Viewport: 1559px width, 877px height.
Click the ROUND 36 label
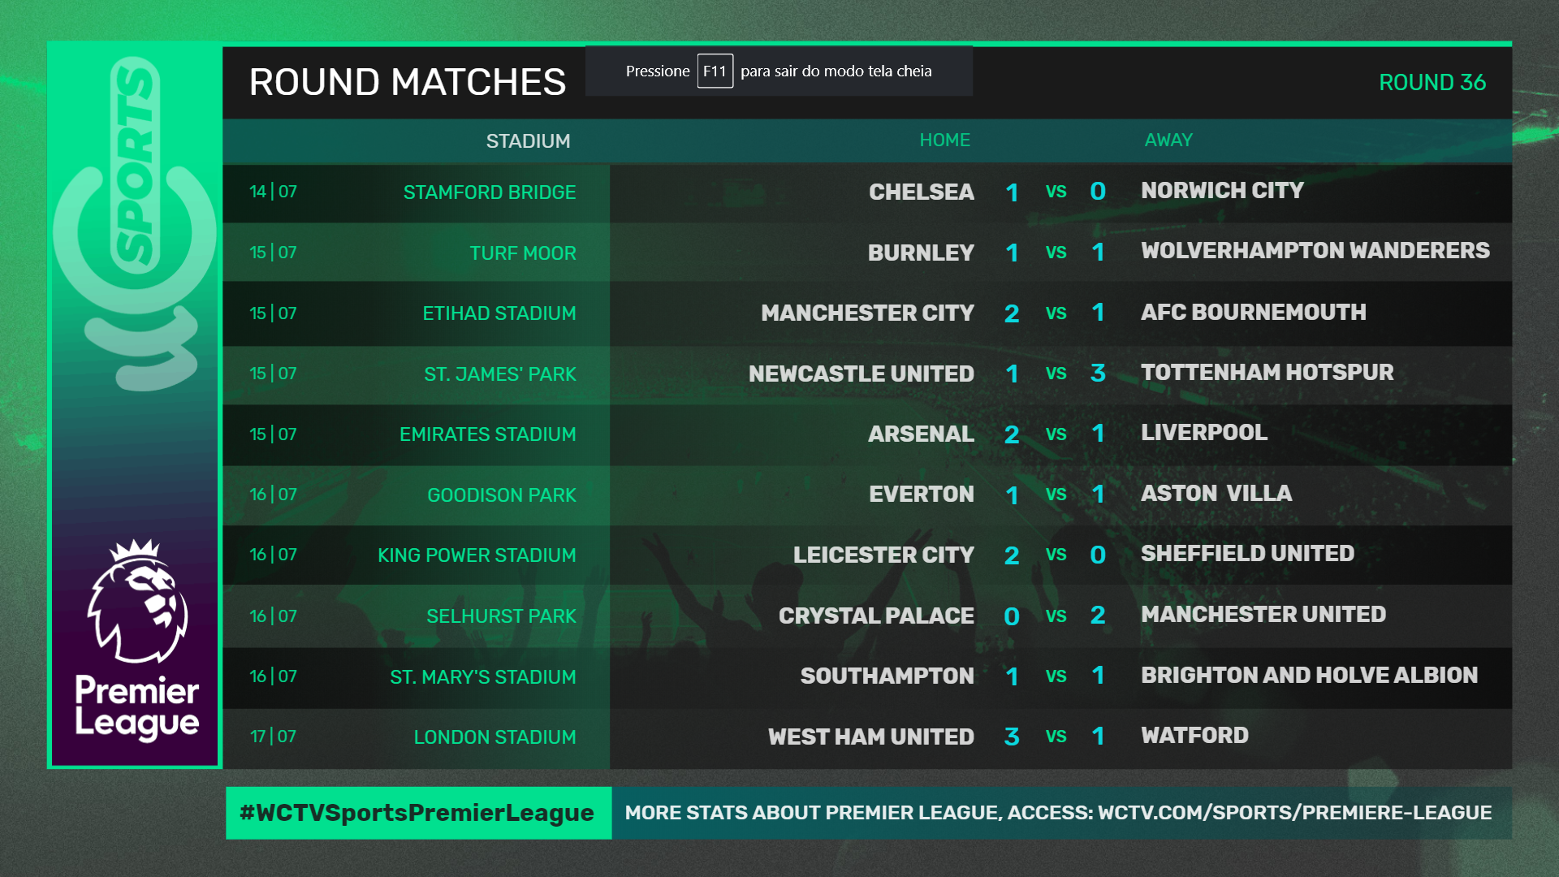pos(1432,83)
